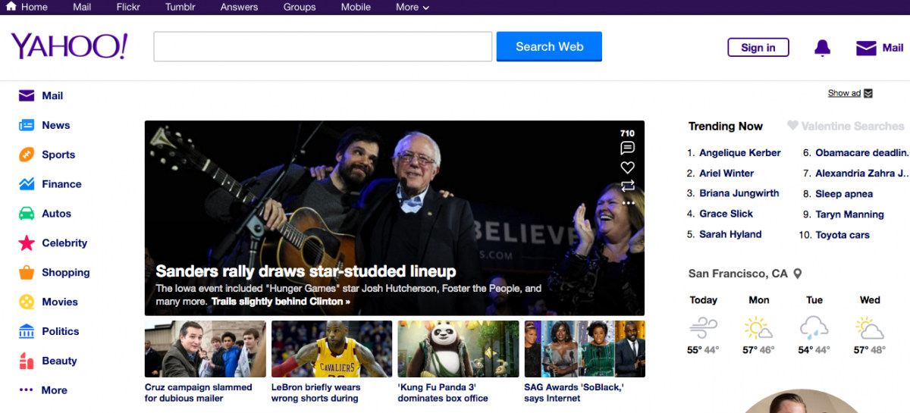Open trending search Briana Jungwirth
Screen dimensions: 910x413
click(739, 193)
